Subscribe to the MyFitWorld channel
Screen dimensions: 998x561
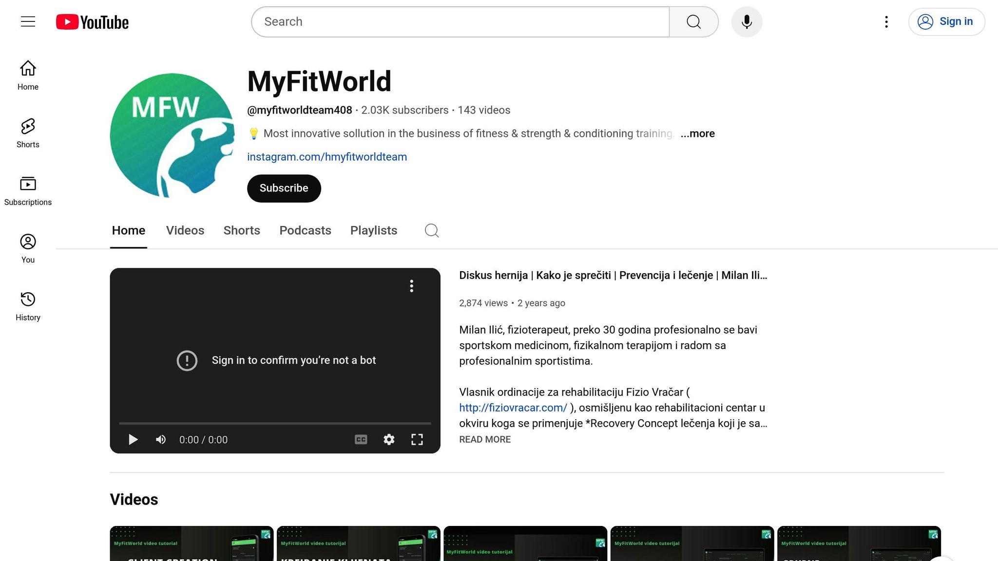tap(284, 188)
